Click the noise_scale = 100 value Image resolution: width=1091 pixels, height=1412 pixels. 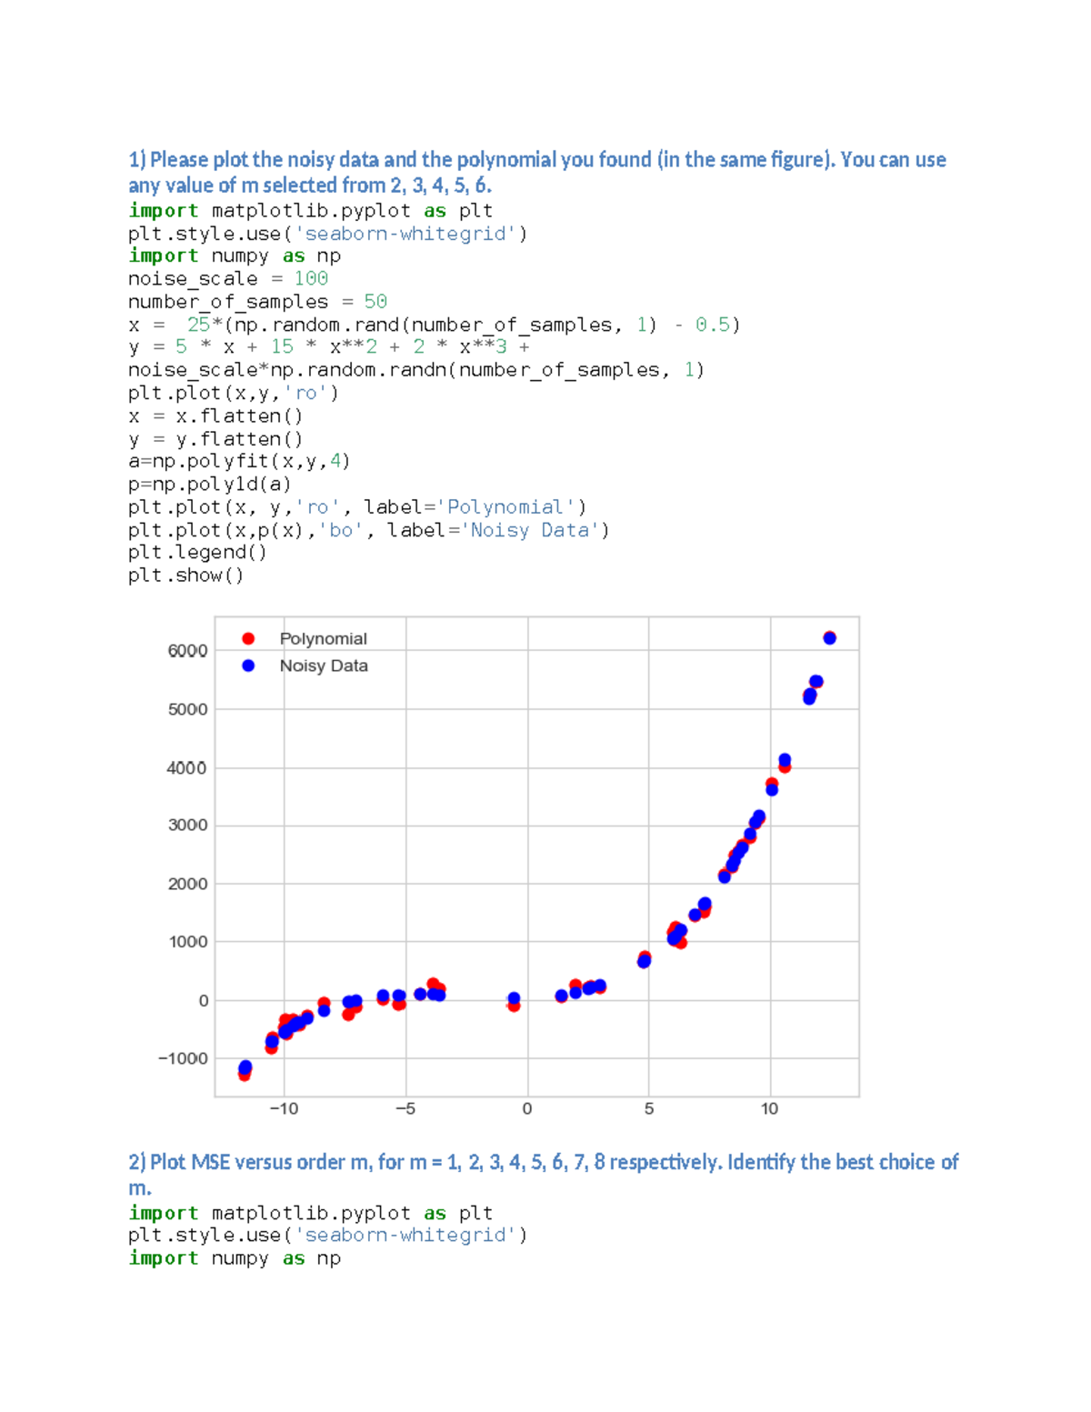click(x=310, y=278)
